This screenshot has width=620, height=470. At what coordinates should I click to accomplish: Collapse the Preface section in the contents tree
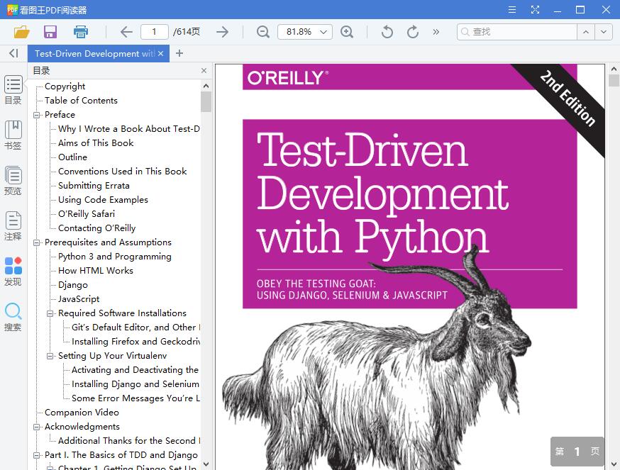[x=38, y=114]
